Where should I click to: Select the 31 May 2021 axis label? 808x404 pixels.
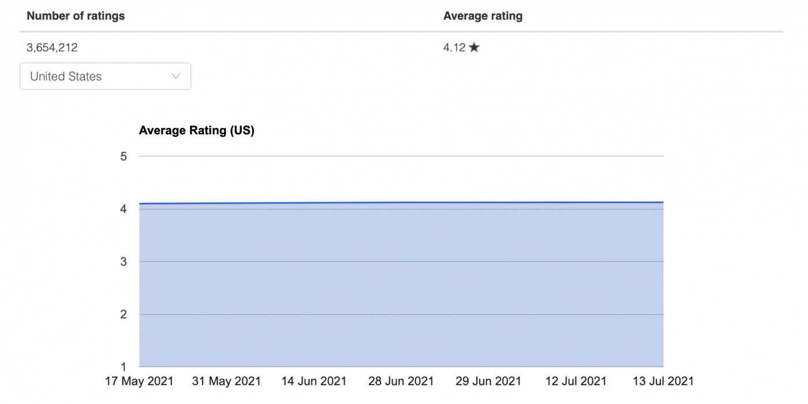pyautogui.click(x=226, y=381)
